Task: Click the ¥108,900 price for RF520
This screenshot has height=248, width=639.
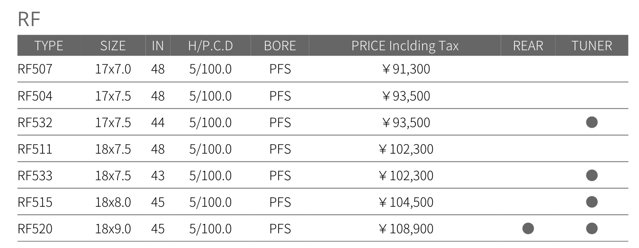Action: point(406,229)
